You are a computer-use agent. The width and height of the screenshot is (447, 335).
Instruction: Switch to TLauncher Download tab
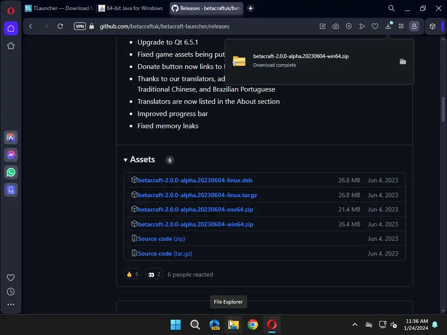click(x=59, y=8)
